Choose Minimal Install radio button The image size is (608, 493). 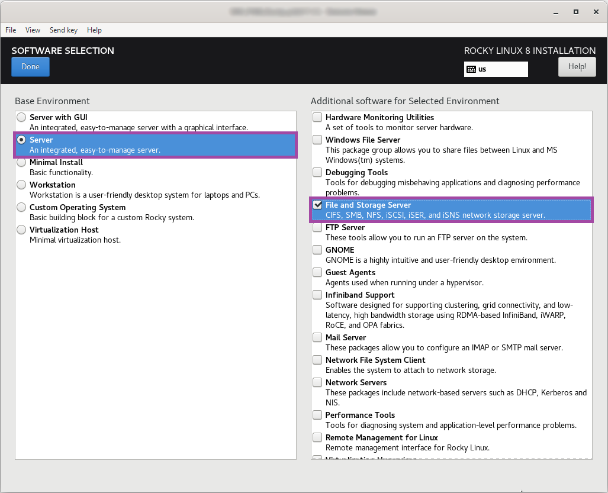coord(21,162)
